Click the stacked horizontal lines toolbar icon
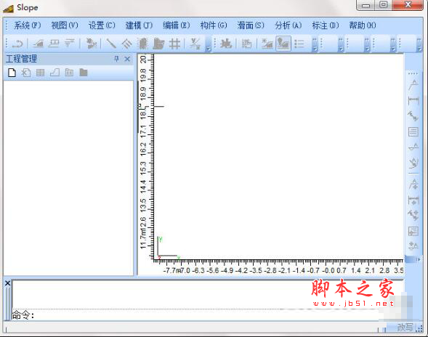The height and width of the screenshot is (337, 428). pyautogui.click(x=70, y=44)
